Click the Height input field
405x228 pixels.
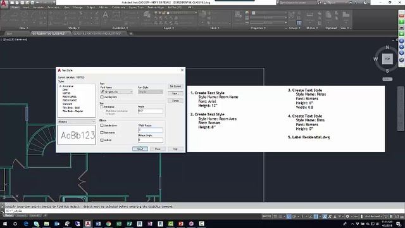pyautogui.click(x=151, y=111)
